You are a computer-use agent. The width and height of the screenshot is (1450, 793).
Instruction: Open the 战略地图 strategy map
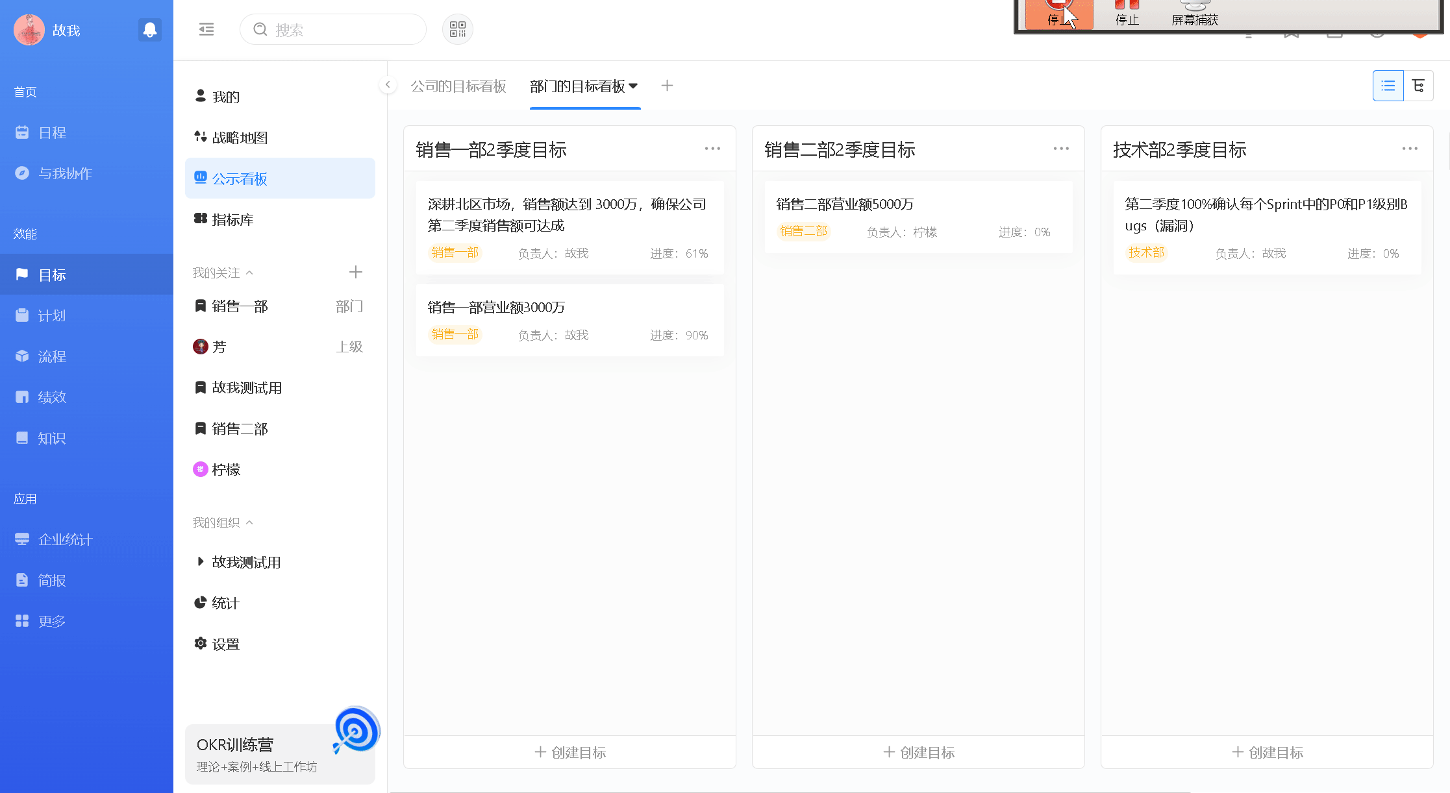coord(240,138)
